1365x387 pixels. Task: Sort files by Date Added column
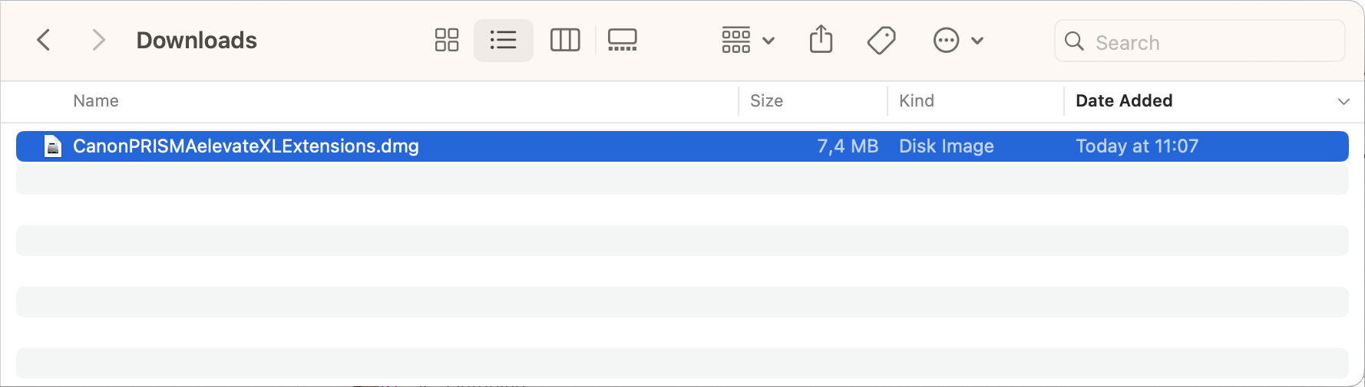[1124, 101]
